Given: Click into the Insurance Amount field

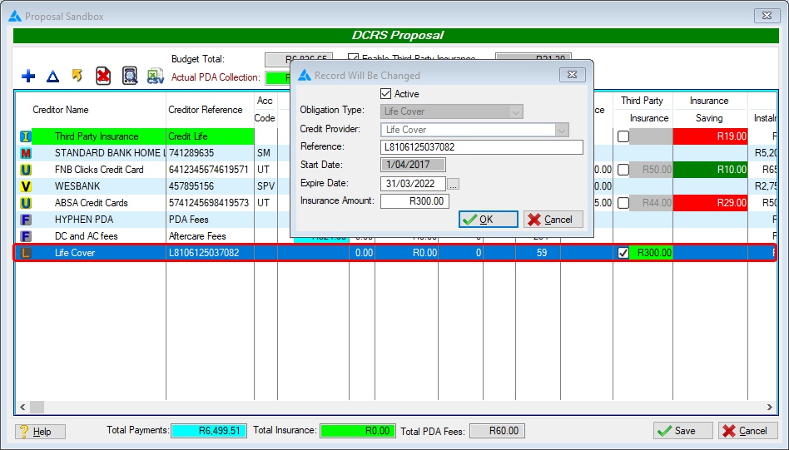Looking at the screenshot, I should point(414,201).
